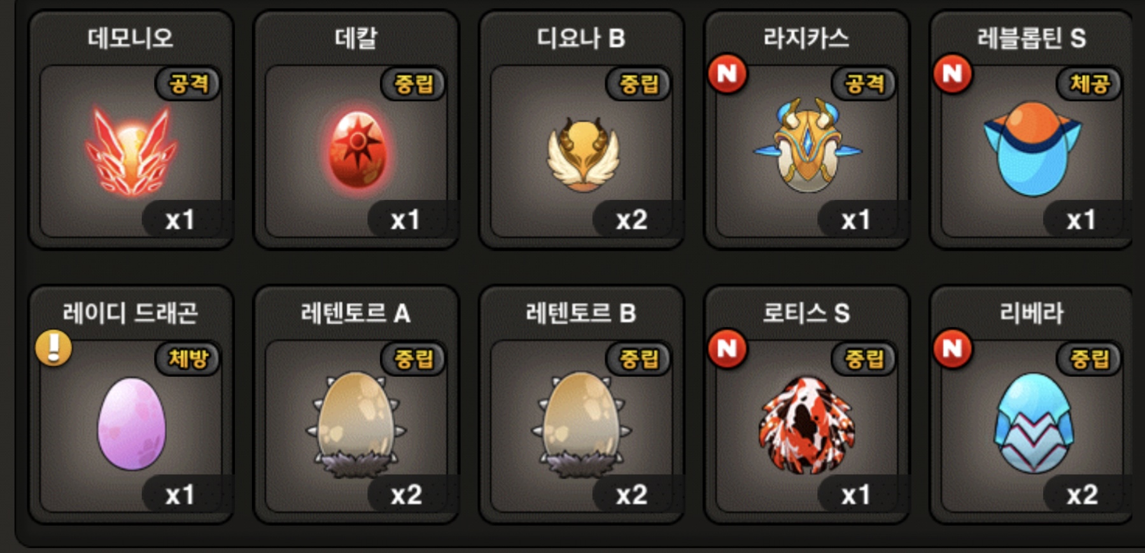Click the spiked 레텐토르 A egg
This screenshot has width=1145, height=553.
pos(356,424)
